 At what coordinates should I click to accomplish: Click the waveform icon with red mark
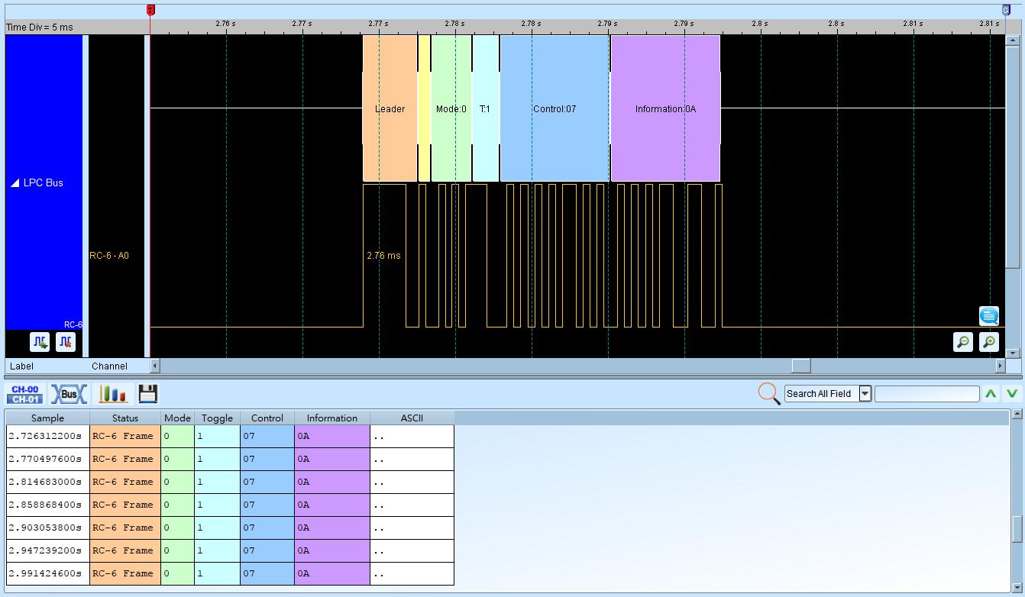[66, 342]
